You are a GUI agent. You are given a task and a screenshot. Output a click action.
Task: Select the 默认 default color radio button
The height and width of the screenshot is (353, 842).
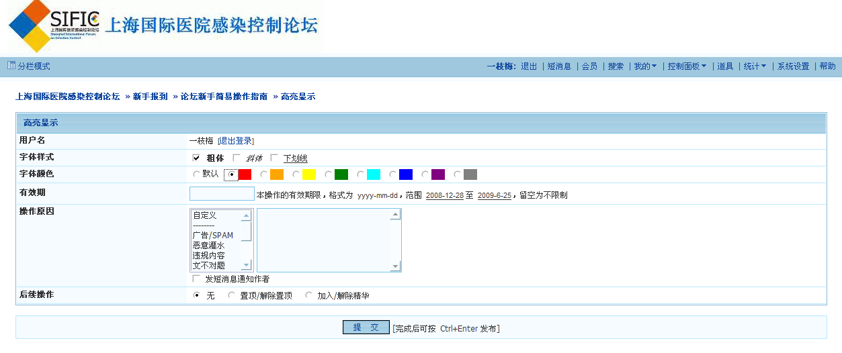[196, 174]
